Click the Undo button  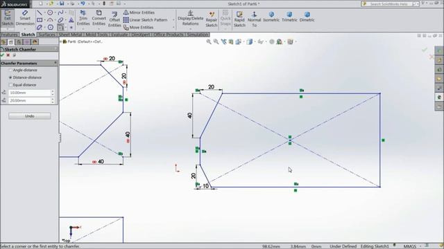30,116
